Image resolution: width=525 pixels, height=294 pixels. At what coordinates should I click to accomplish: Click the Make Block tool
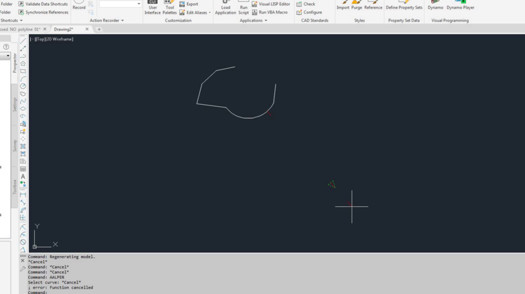coord(23,132)
